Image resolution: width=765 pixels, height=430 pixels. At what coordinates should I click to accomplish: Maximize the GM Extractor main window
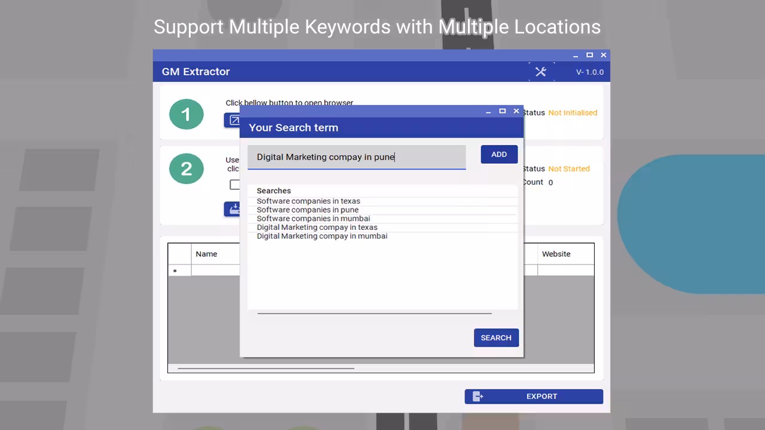[x=589, y=55]
